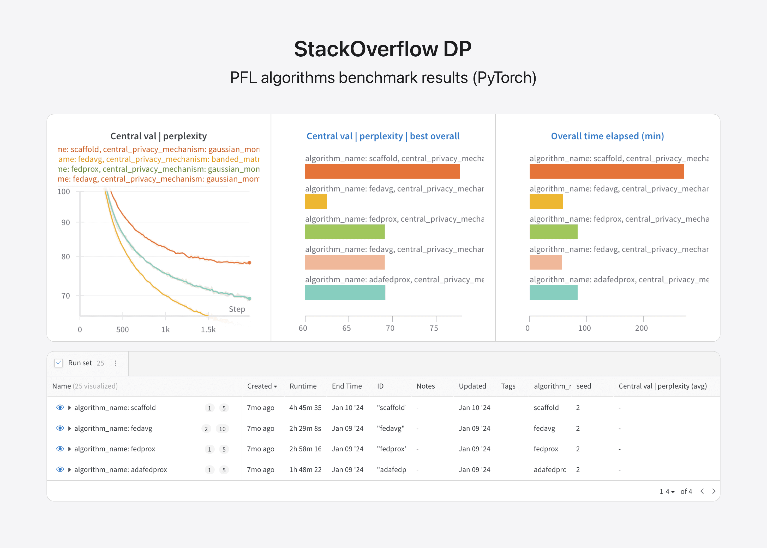Click teal adafedprox bar in time elapsed chart
The width and height of the screenshot is (767, 548).
coord(554,292)
